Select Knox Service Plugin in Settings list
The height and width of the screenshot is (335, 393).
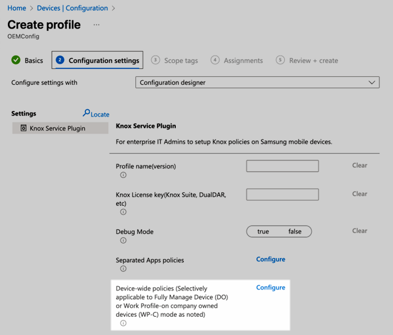pos(60,128)
